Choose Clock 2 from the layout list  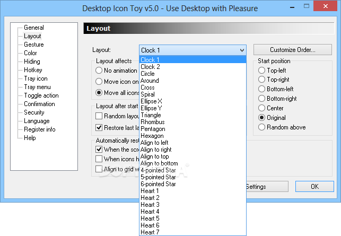[x=193, y=67]
